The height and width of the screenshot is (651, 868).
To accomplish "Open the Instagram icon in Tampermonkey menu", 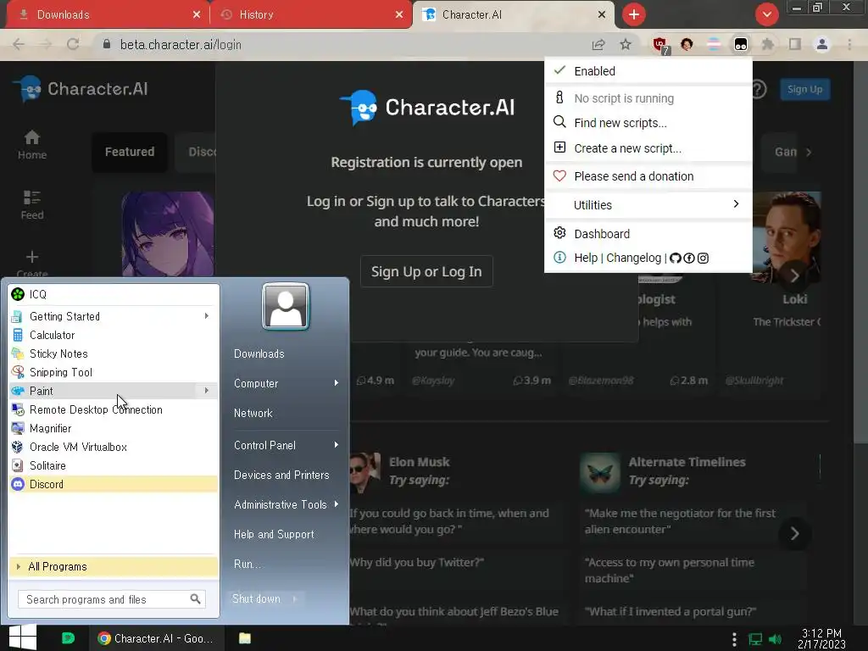I will [703, 258].
